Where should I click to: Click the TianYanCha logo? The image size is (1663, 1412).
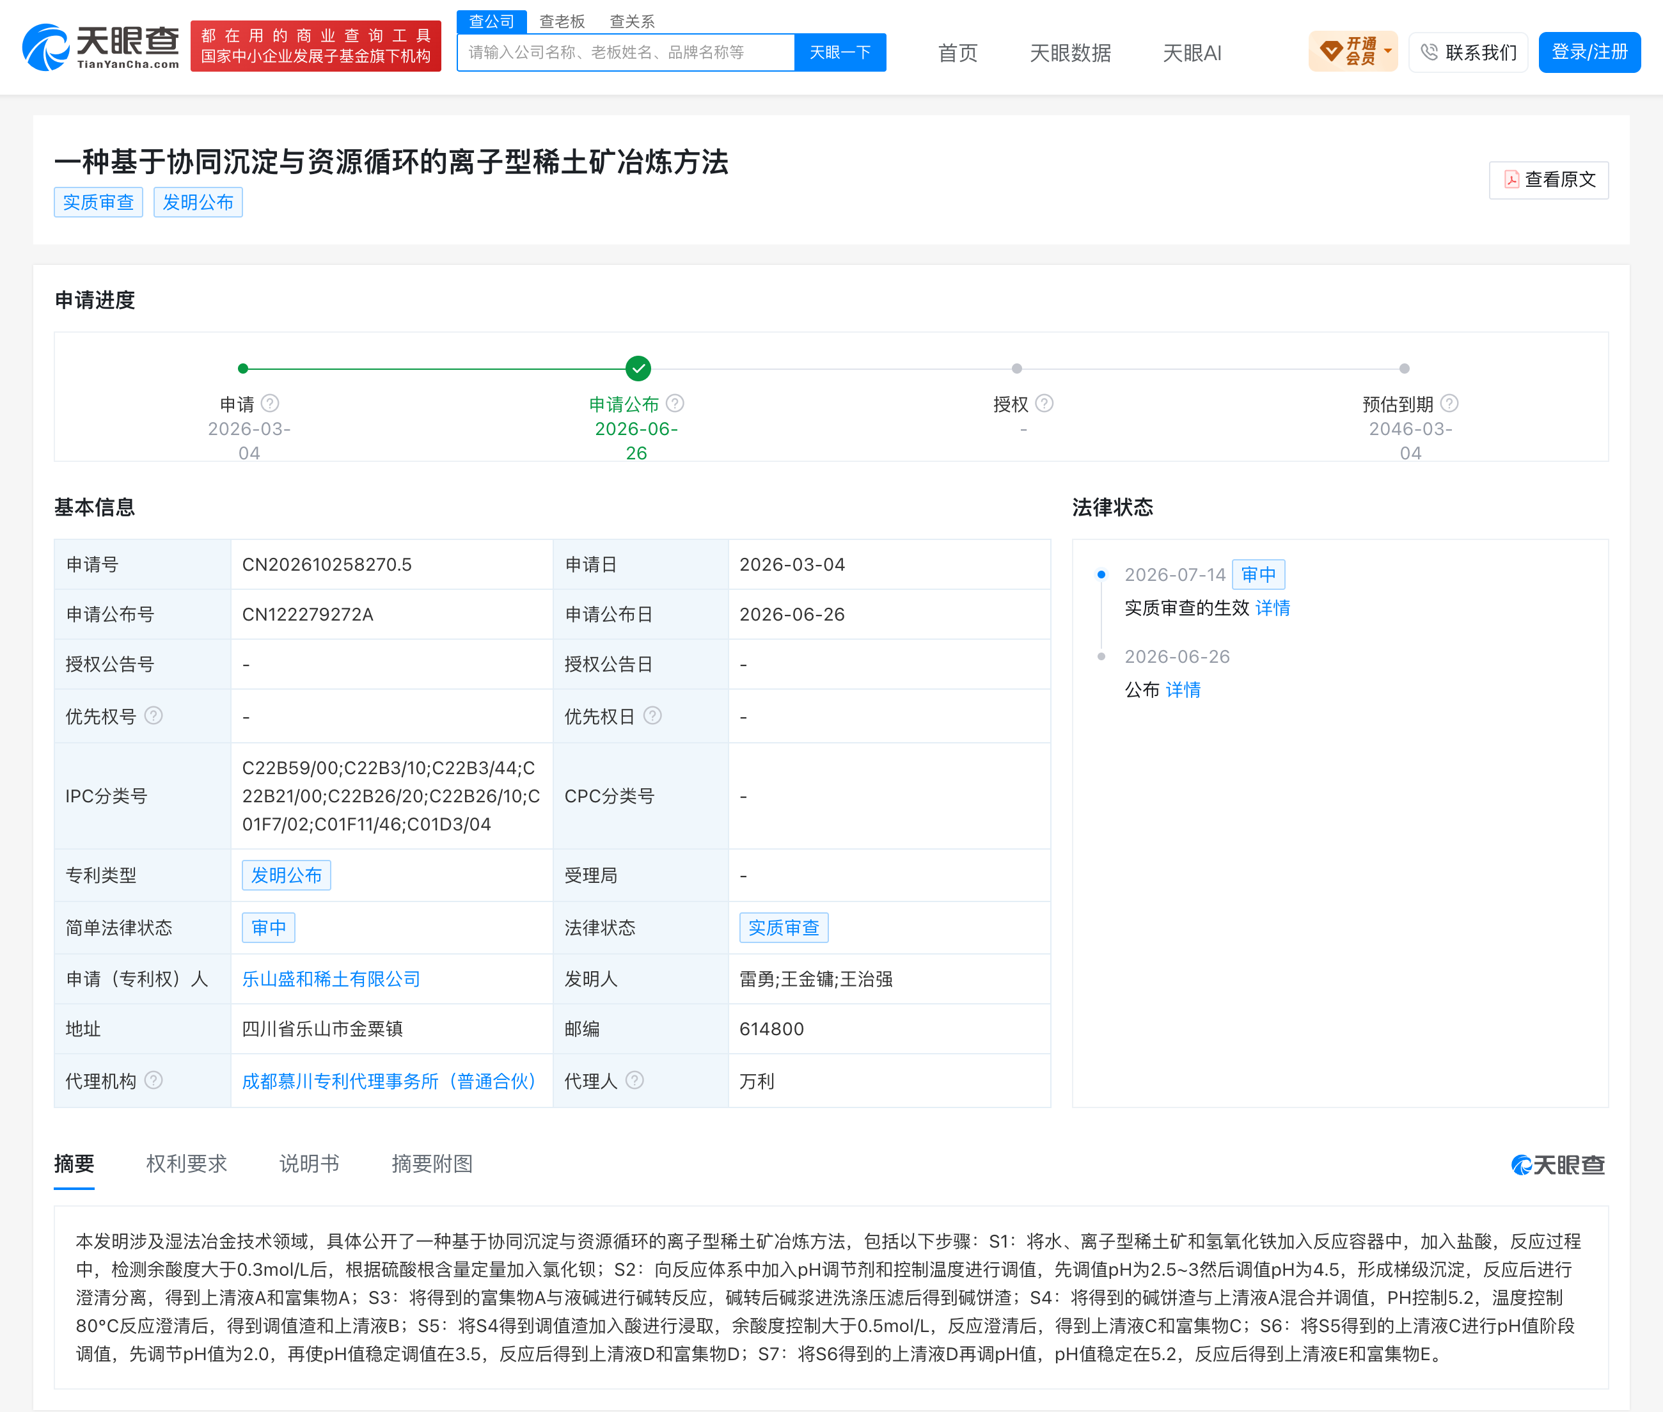[x=101, y=47]
